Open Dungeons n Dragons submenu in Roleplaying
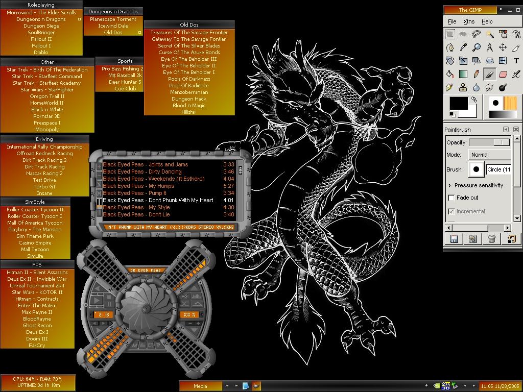Viewport: 523px width, 392px height. (x=41, y=19)
